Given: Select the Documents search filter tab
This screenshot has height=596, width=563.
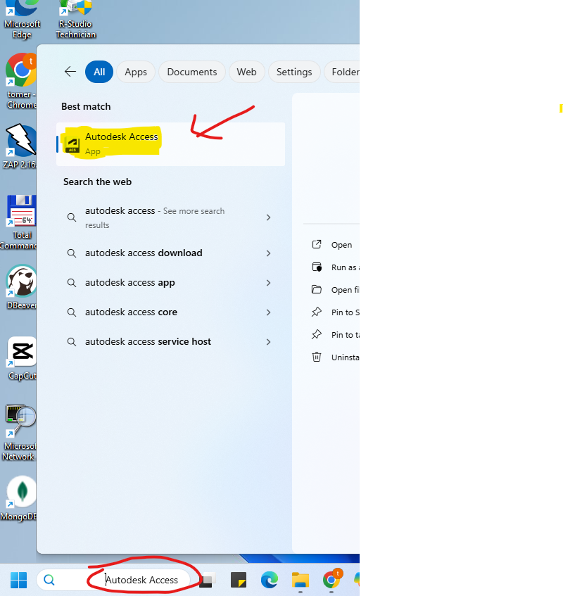Looking at the screenshot, I should point(191,72).
